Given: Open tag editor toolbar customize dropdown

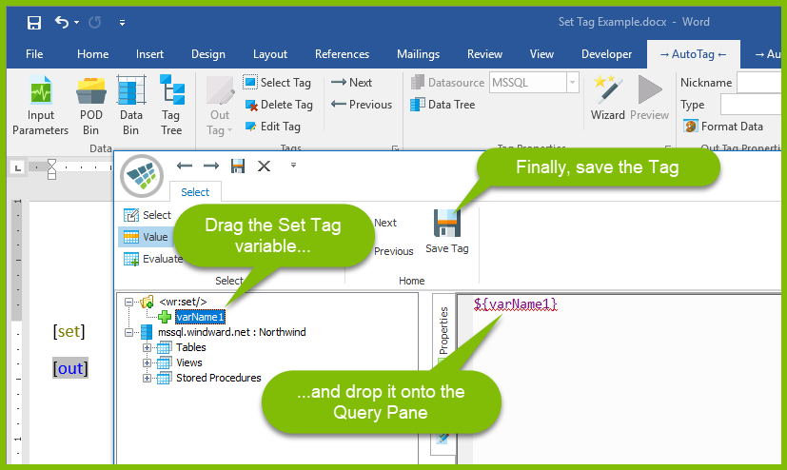Looking at the screenshot, I should 294,165.
